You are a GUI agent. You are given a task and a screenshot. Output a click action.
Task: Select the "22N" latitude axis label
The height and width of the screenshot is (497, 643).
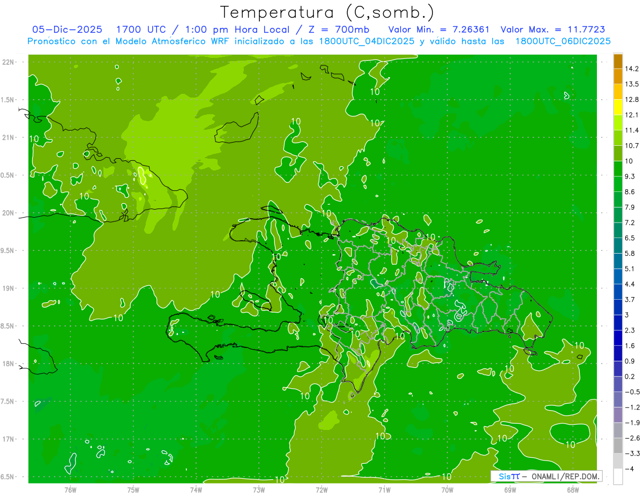click(x=9, y=62)
